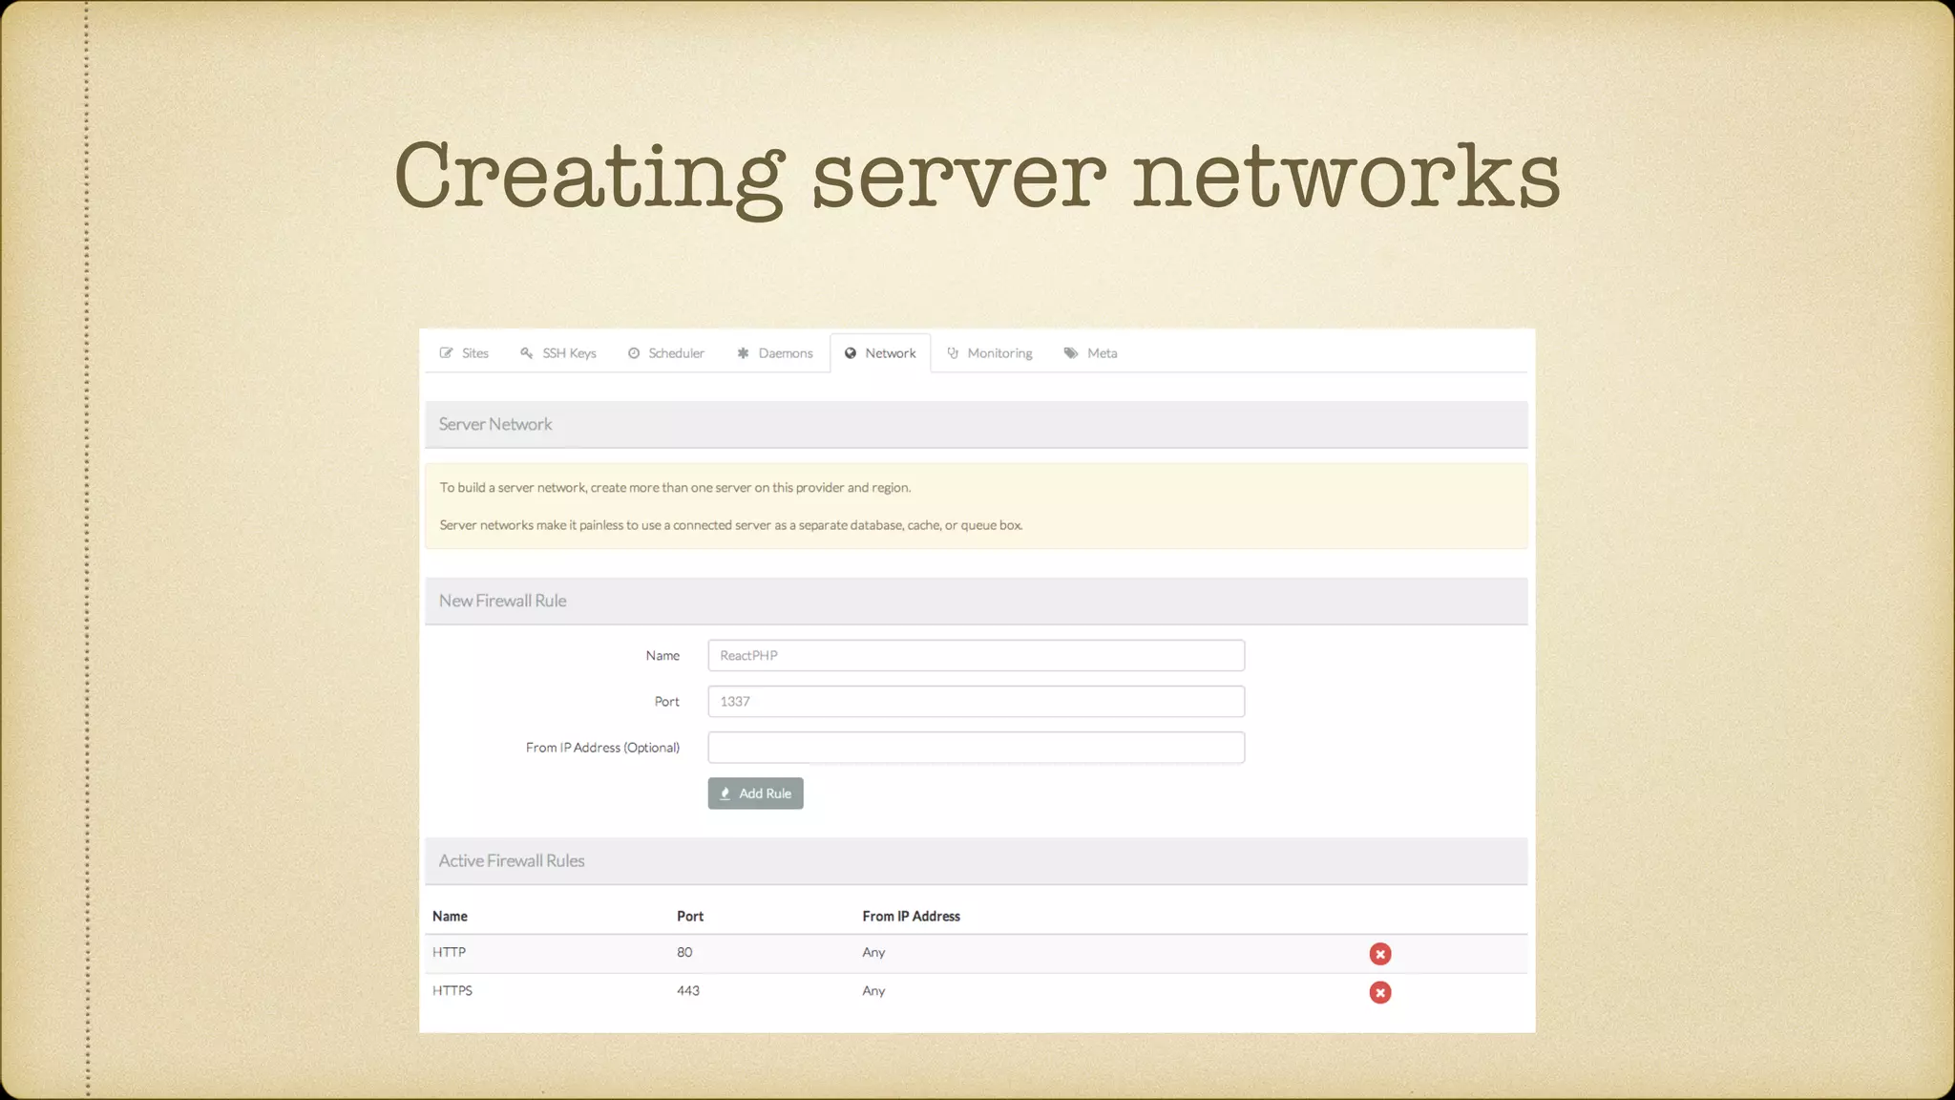Viewport: 1955px width, 1100px height.
Task: Click the 'To build a server network' notice text
Action: [x=675, y=488]
